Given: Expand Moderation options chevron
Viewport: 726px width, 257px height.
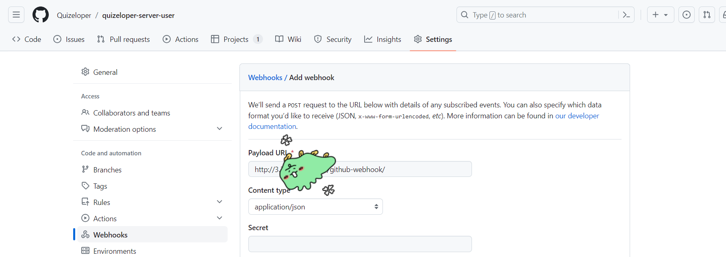Looking at the screenshot, I should pyautogui.click(x=220, y=129).
